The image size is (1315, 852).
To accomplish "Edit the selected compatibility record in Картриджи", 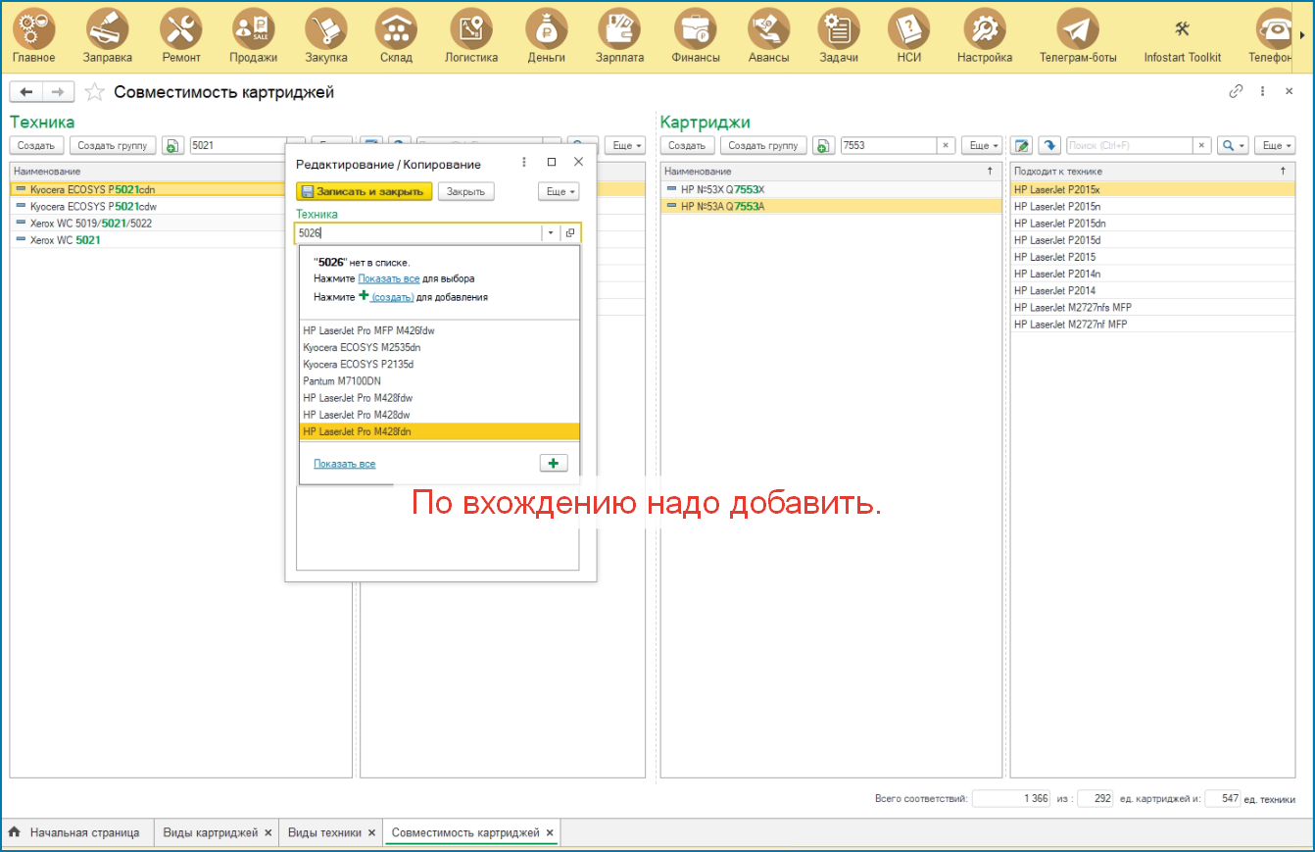I will point(1022,145).
